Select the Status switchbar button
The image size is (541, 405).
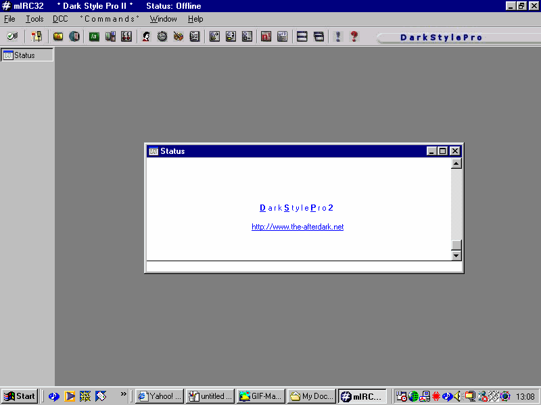pyautogui.click(x=27, y=55)
